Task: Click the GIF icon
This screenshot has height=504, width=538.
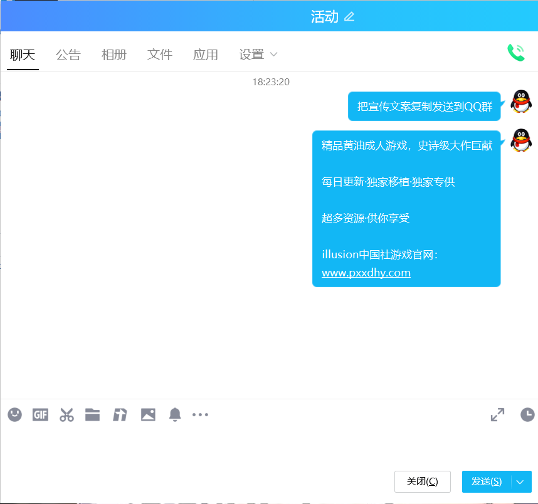Action: point(40,415)
